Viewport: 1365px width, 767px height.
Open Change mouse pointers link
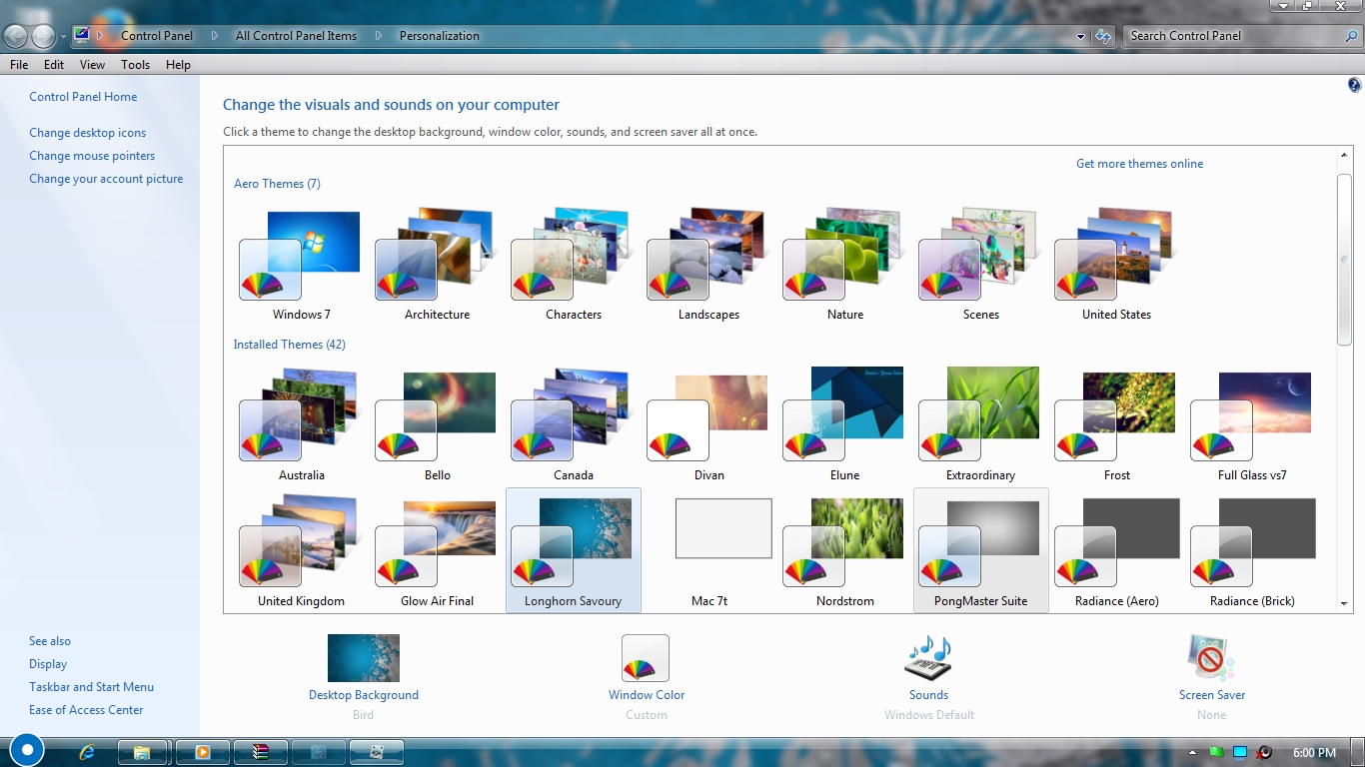[92, 156]
